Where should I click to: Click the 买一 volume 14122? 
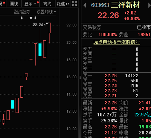132,76
